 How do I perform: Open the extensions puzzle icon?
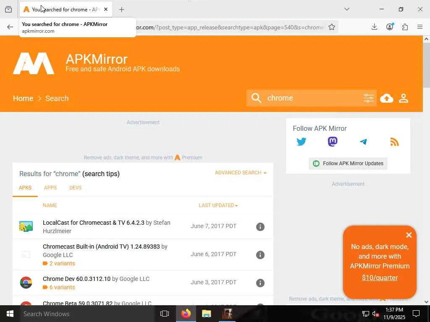[405, 27]
